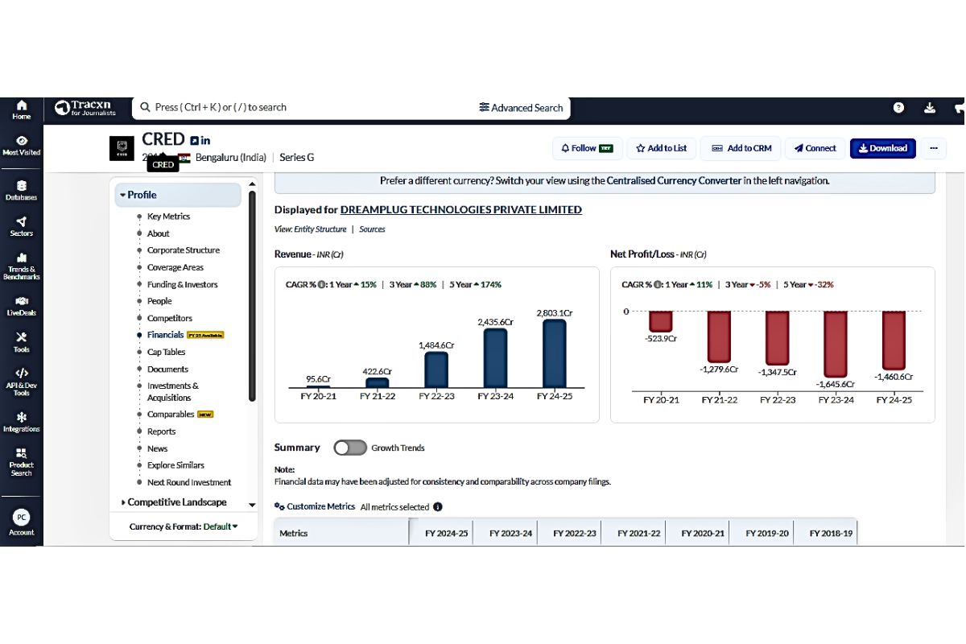Open Tools in the sidebar

pos(21,342)
